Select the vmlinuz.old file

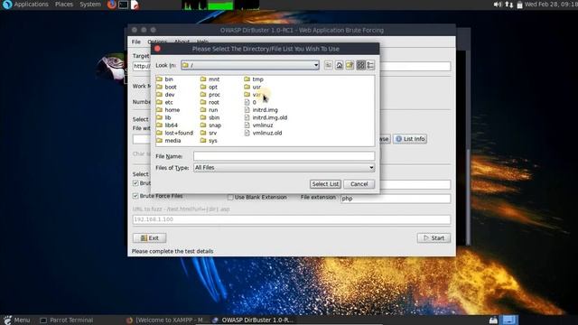coord(263,133)
